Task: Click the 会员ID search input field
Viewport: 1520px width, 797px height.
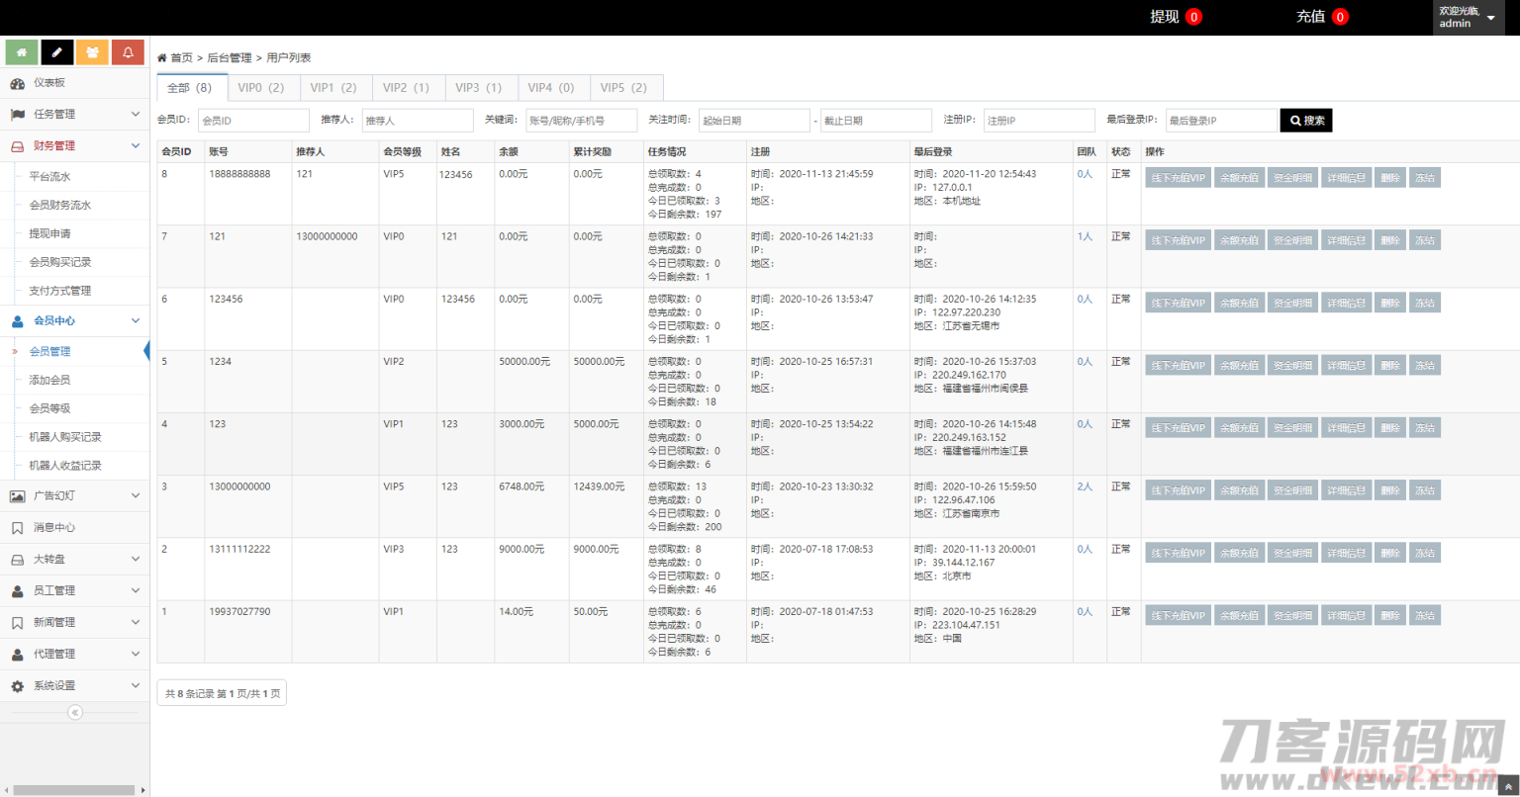Action: [x=253, y=120]
